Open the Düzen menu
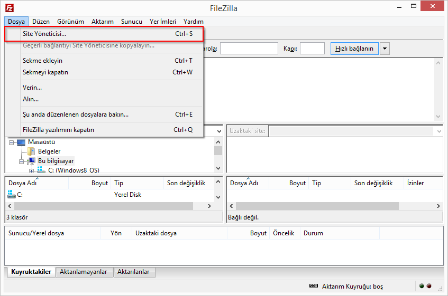 tap(41, 21)
